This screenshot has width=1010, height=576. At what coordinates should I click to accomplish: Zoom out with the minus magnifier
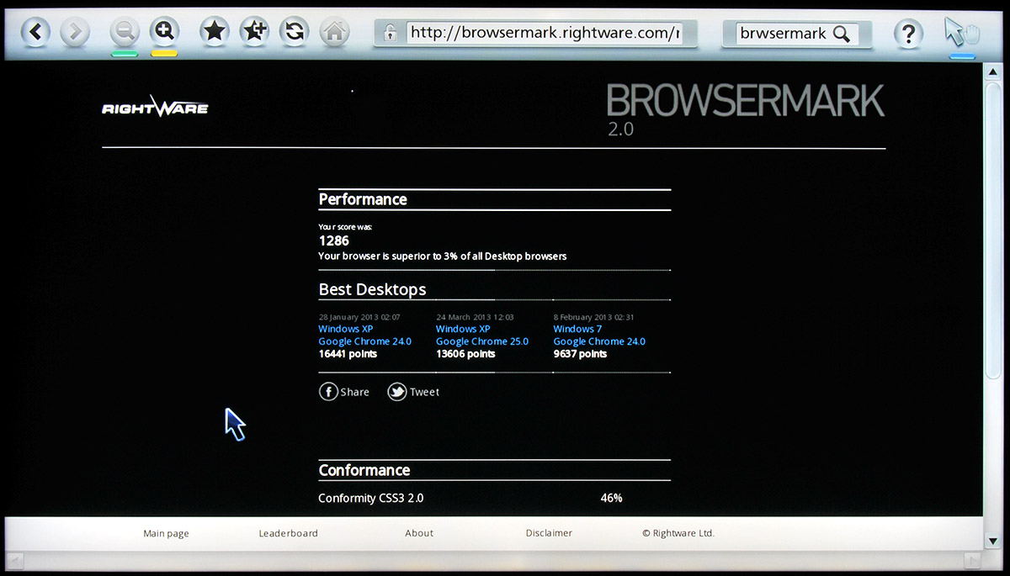coord(125,33)
